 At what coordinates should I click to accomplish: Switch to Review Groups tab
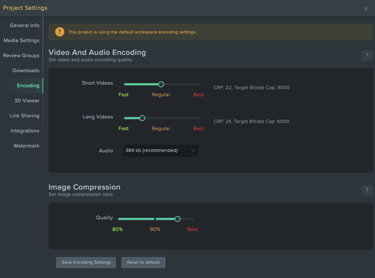(21, 56)
